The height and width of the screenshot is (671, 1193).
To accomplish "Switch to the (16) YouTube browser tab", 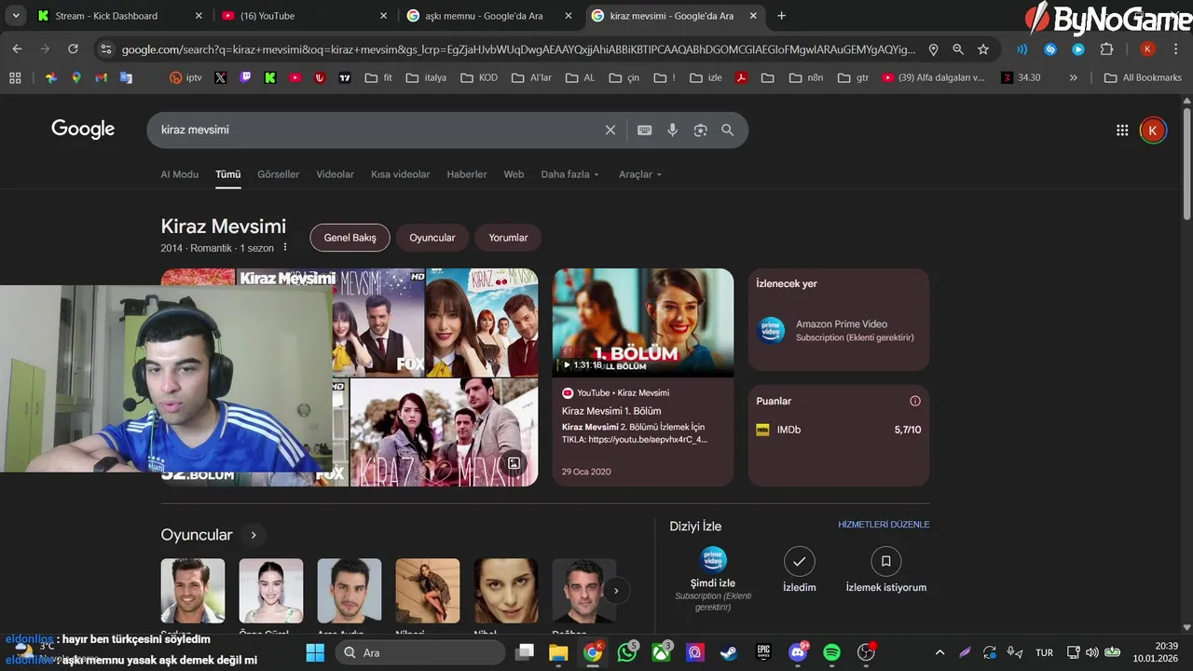I will (x=302, y=16).
